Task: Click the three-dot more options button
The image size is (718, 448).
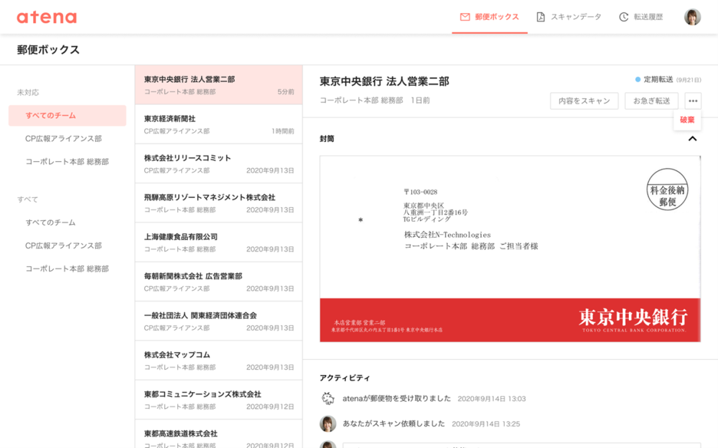Action: 693,101
